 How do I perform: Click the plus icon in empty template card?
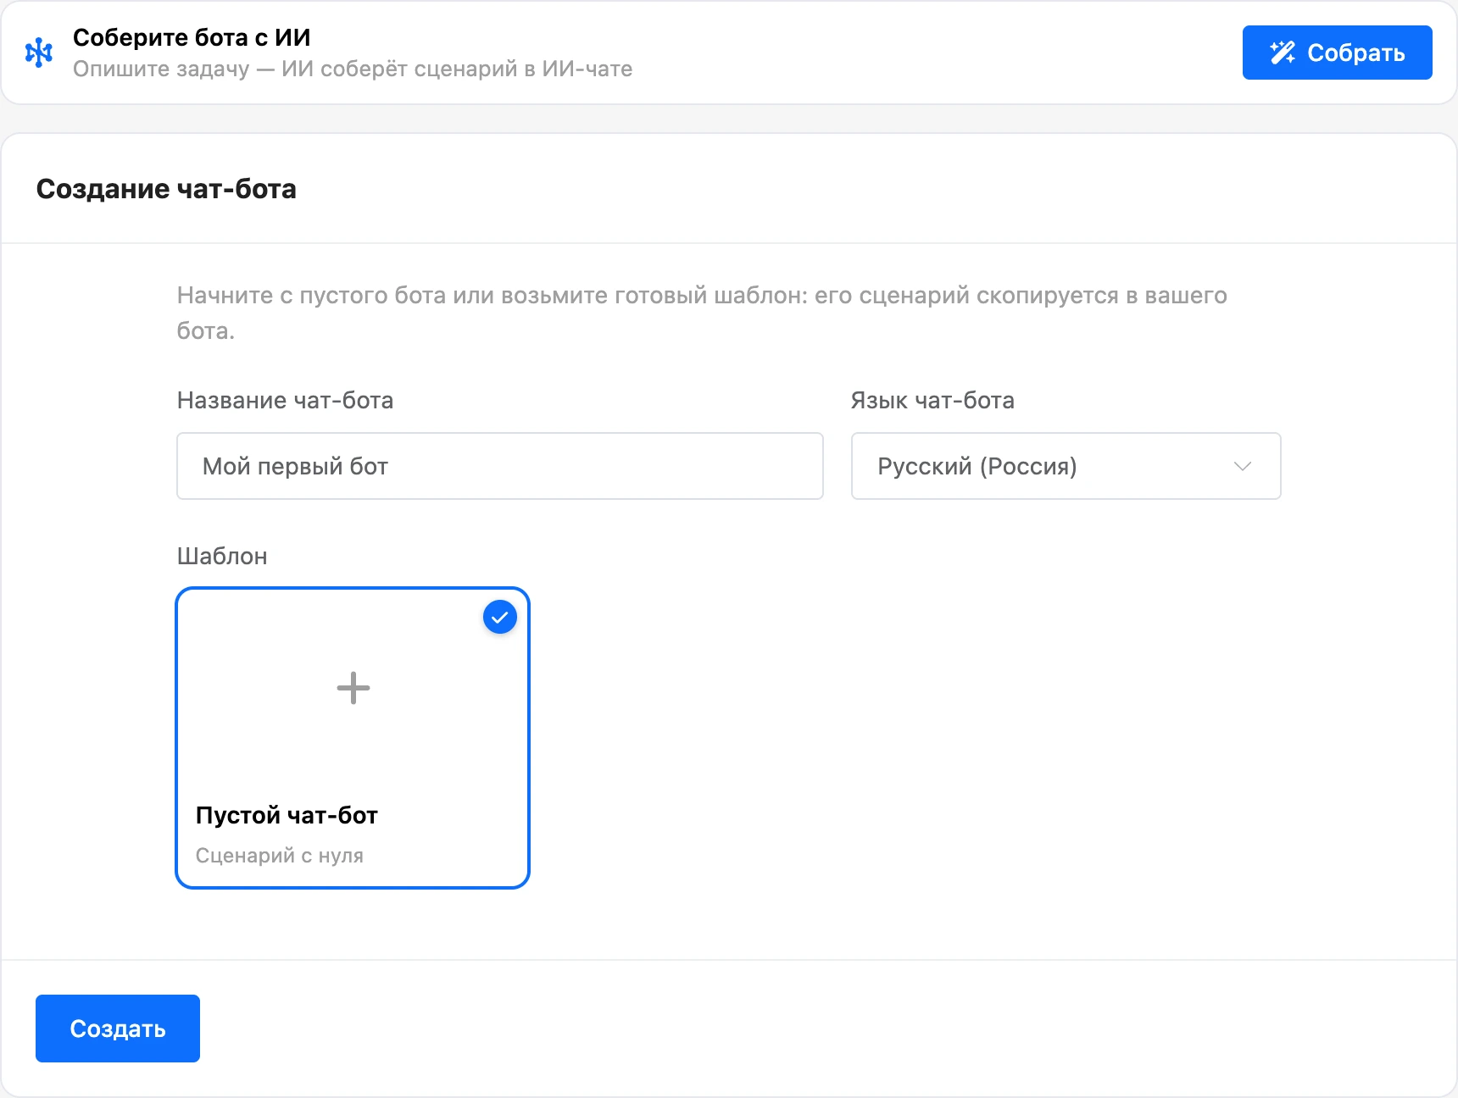pyautogui.click(x=353, y=688)
